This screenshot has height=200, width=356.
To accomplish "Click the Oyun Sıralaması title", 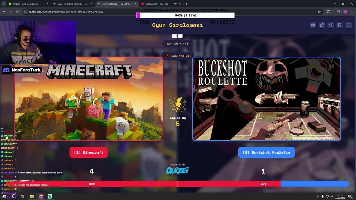I will click(177, 25).
